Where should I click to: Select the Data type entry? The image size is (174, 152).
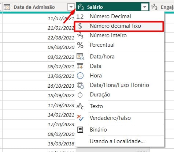[x=120, y=66]
